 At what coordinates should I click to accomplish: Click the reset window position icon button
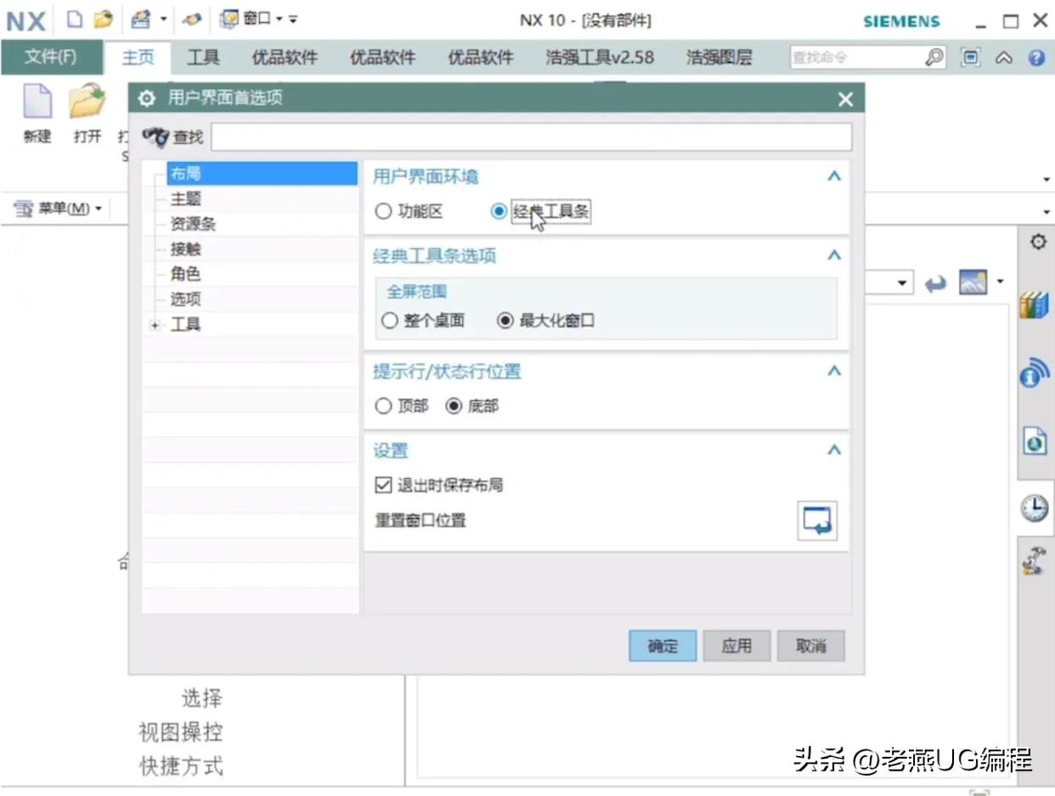(817, 520)
